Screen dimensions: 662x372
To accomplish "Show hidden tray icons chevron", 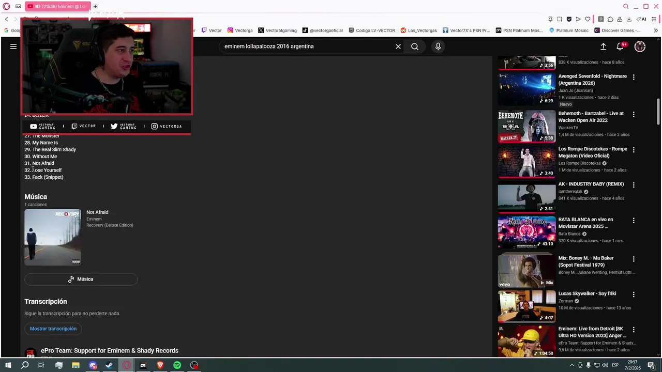I will [571, 365].
